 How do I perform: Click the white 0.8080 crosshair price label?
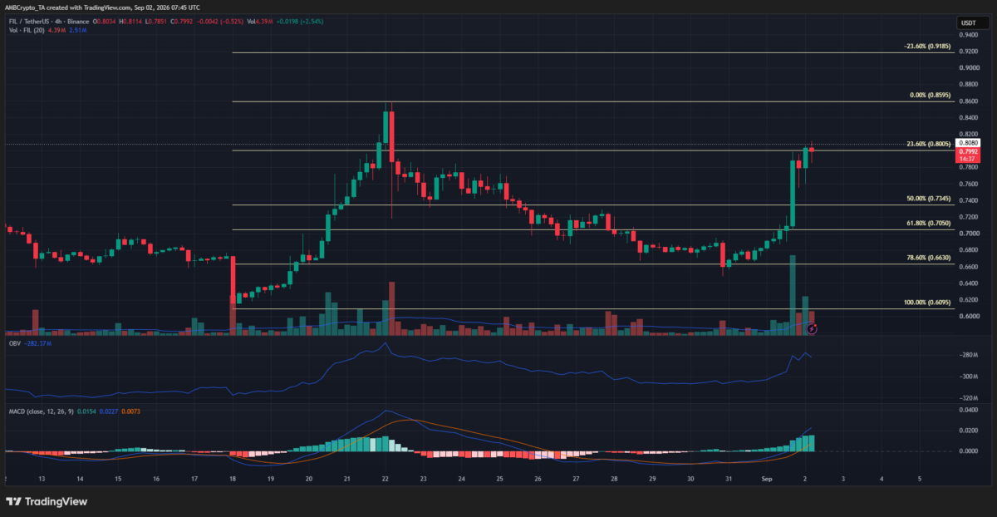[969, 144]
